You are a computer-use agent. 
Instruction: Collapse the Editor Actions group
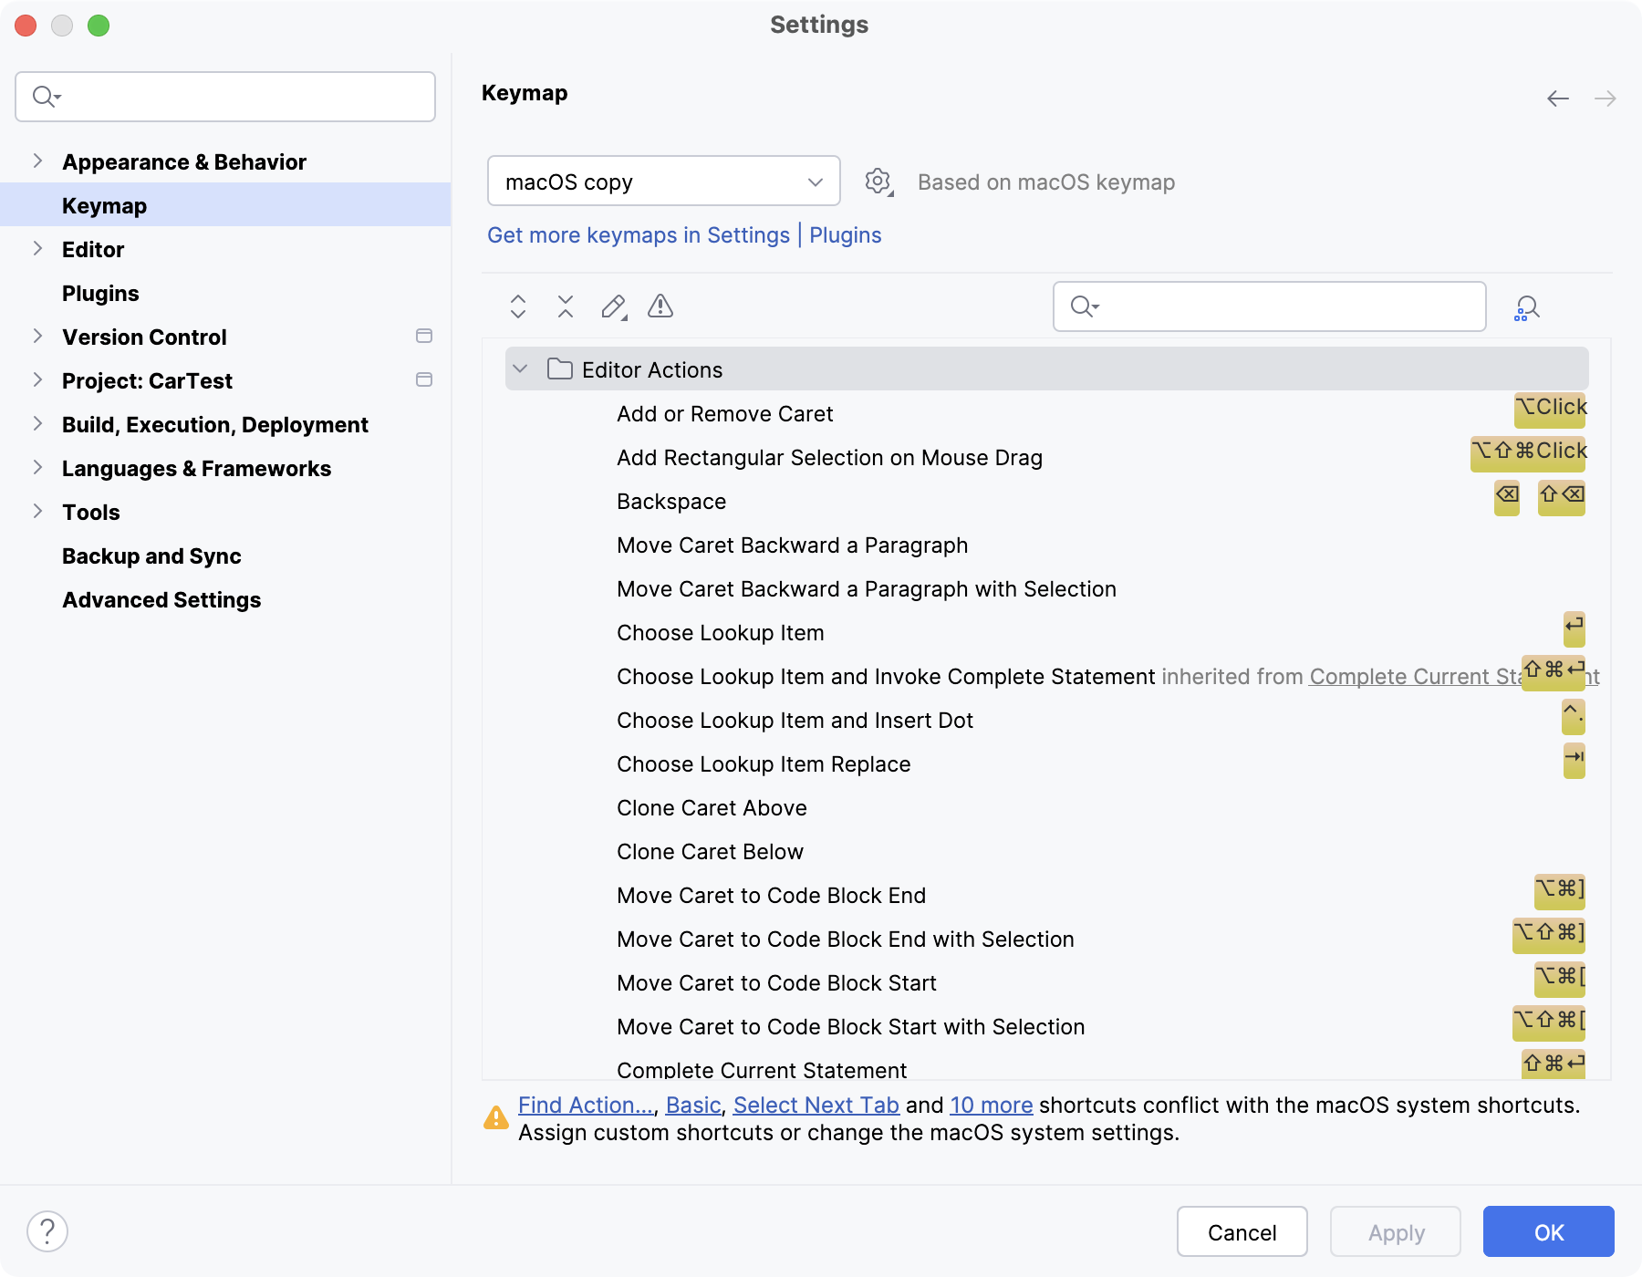pyautogui.click(x=520, y=369)
